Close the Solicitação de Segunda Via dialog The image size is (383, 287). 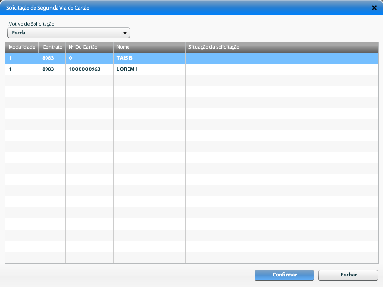[x=374, y=8]
